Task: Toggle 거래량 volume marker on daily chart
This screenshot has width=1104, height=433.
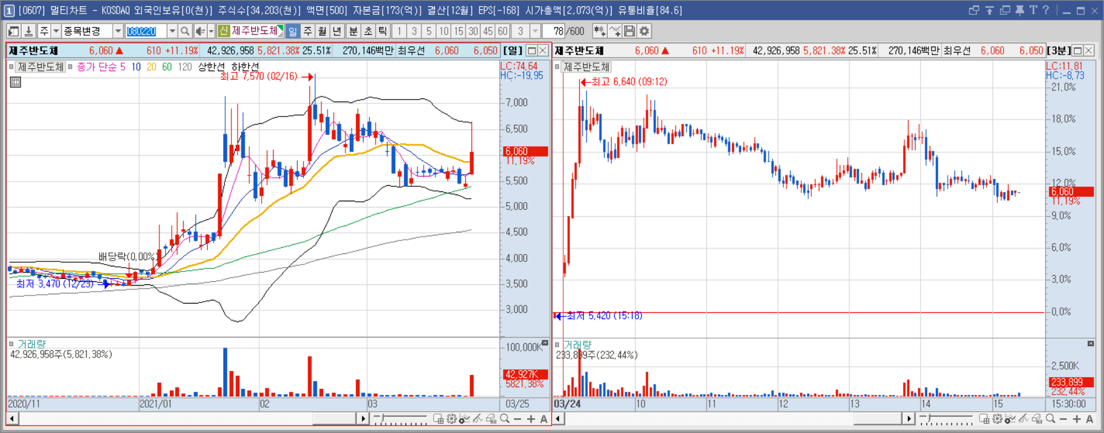Action: click(11, 344)
